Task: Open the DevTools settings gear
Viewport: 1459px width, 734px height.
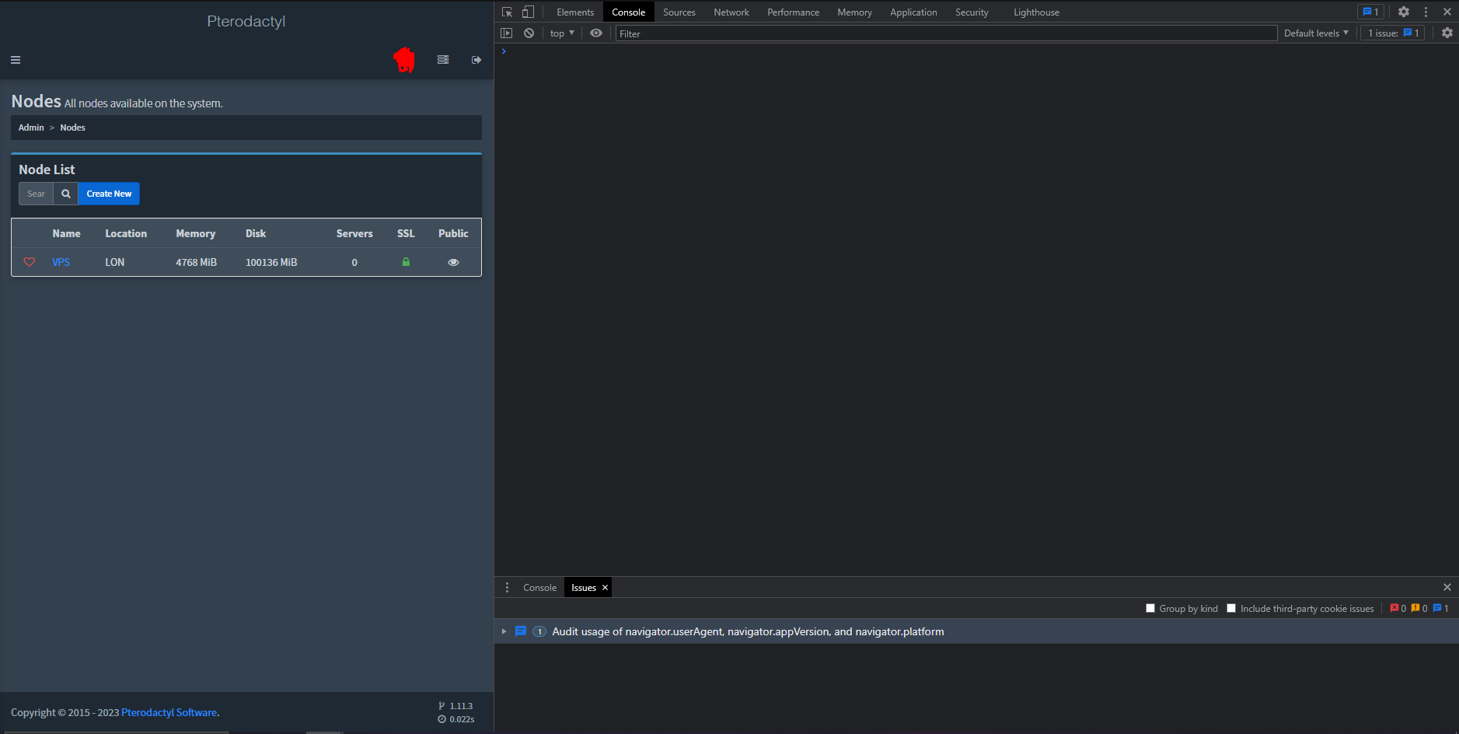Action: pyautogui.click(x=1402, y=12)
